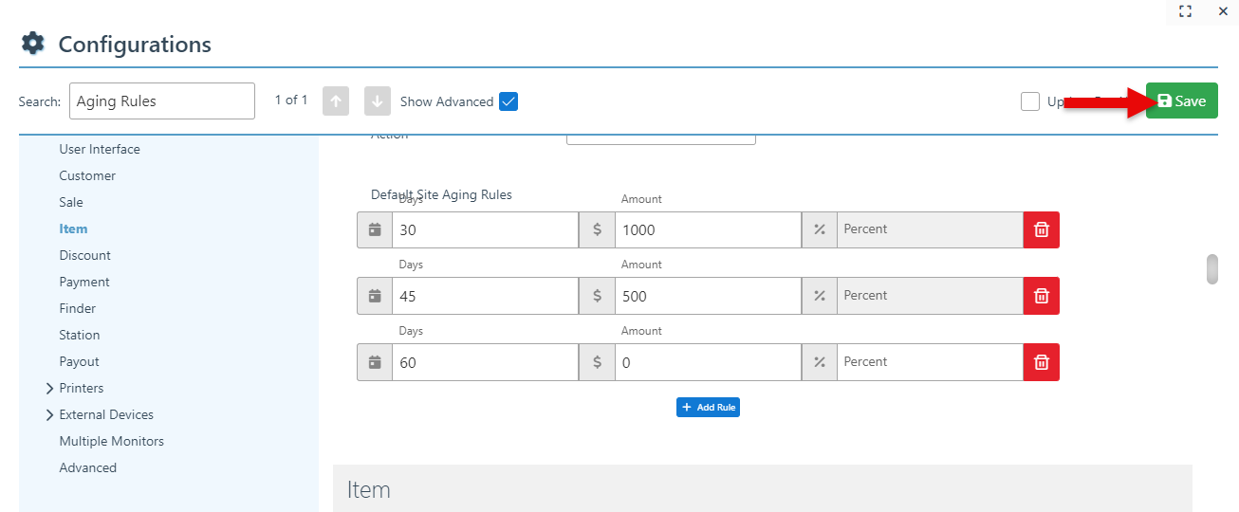The height and width of the screenshot is (512, 1239).
Task: Delete the 30 days aging rule
Action: click(1041, 229)
